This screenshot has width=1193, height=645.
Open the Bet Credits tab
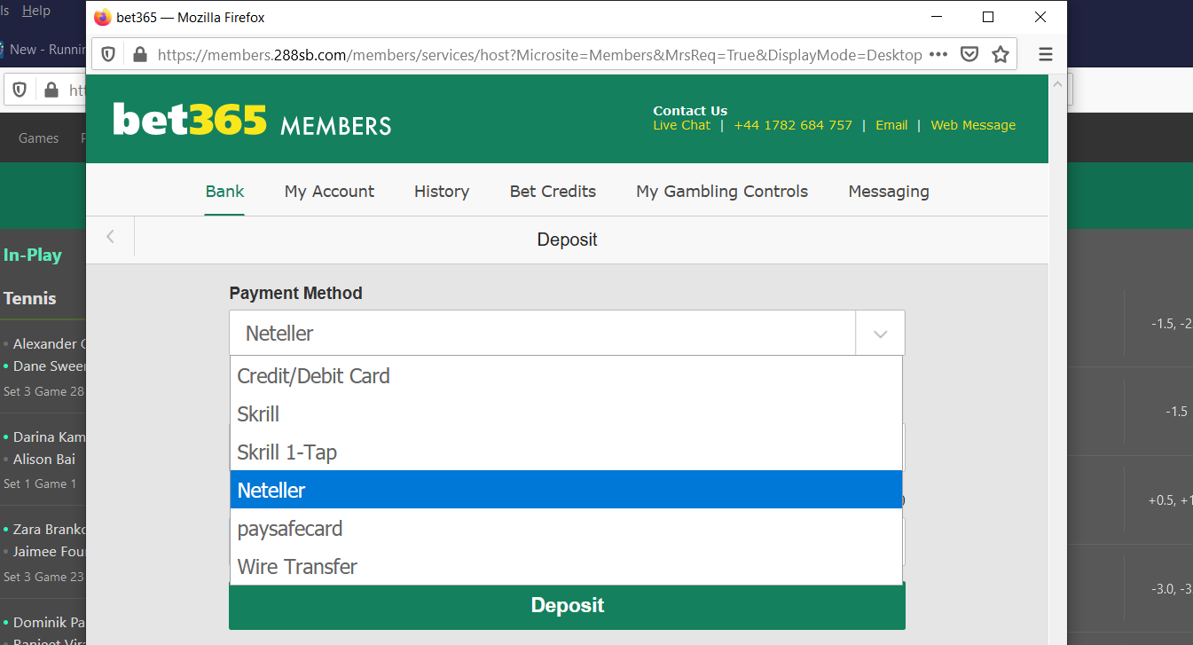(553, 192)
